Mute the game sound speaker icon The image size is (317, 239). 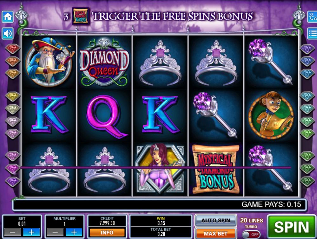click(8, 34)
